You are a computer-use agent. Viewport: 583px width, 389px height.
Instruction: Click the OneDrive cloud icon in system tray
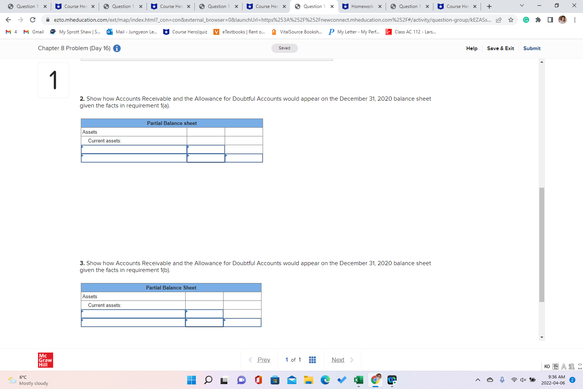[490, 380]
